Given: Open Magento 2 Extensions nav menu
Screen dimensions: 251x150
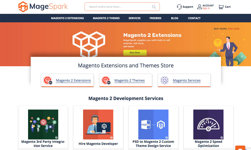Looking at the screenshot, I should (x=67, y=18).
